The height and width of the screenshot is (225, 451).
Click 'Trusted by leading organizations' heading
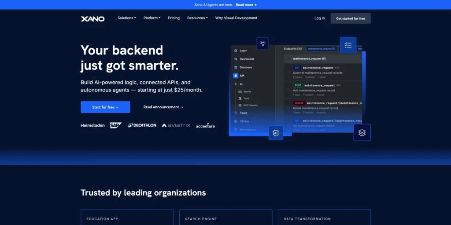pyautogui.click(x=143, y=192)
